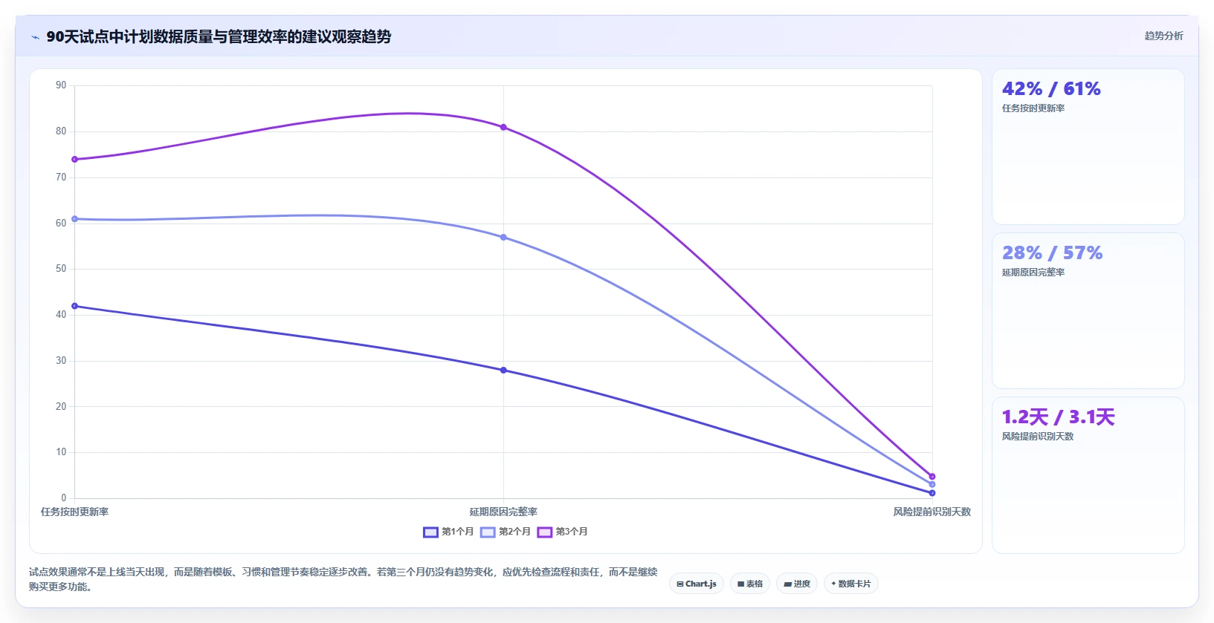The width and height of the screenshot is (1214, 623).
Task: Click the 第3个月 point at 风险提前识别天数
Action: click(932, 477)
